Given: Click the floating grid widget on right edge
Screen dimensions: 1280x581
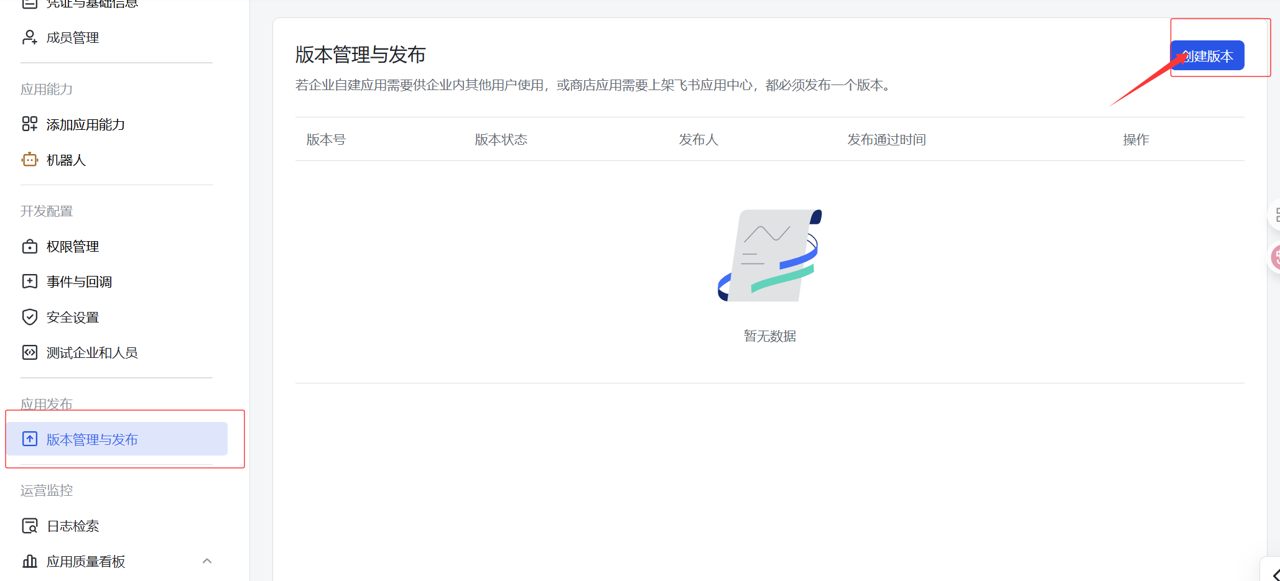Looking at the screenshot, I should pos(1276,214).
